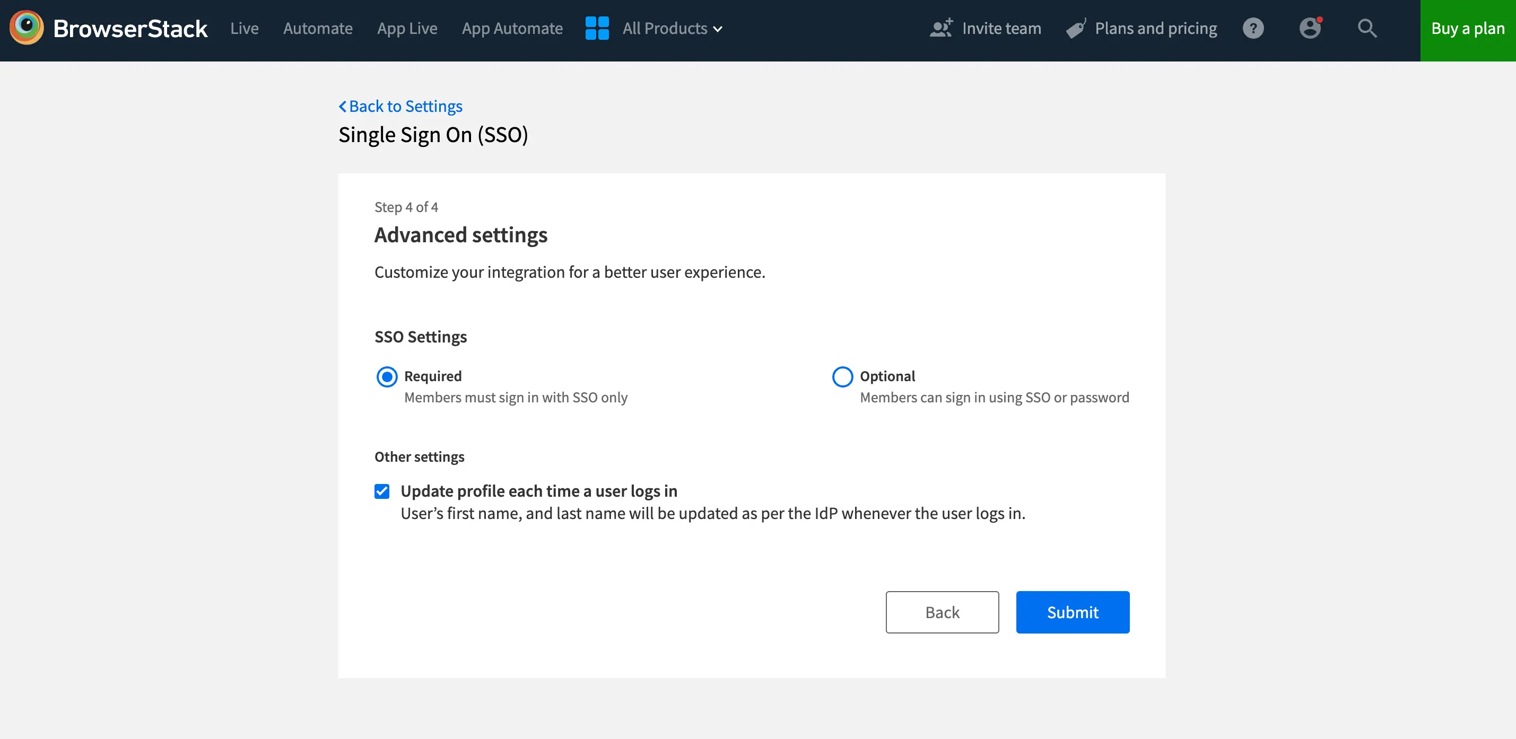Select the Required SSO radio button
The image size is (1516, 739).
pos(387,376)
